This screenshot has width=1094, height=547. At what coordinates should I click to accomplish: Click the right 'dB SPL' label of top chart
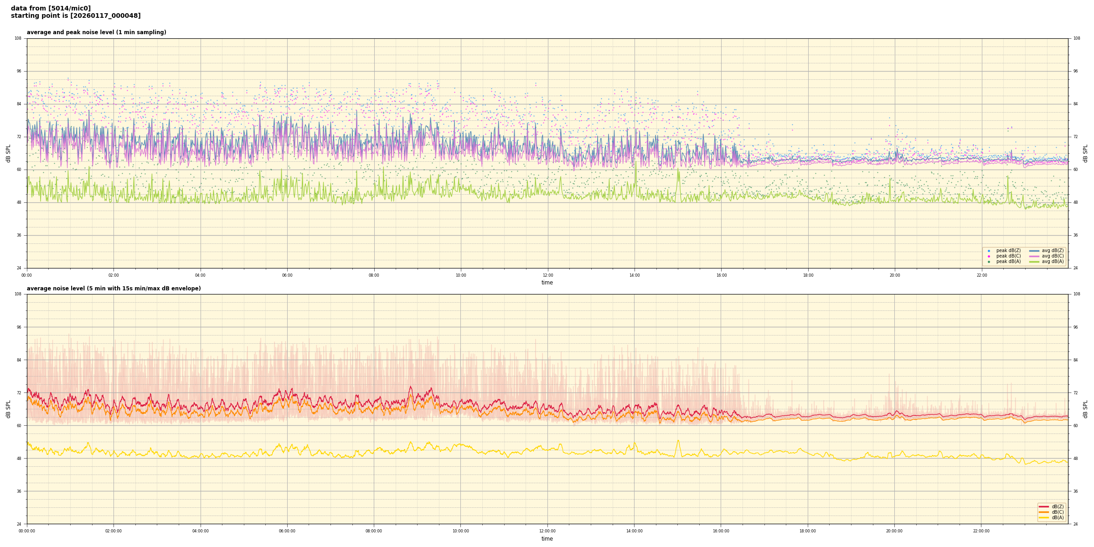click(1085, 153)
